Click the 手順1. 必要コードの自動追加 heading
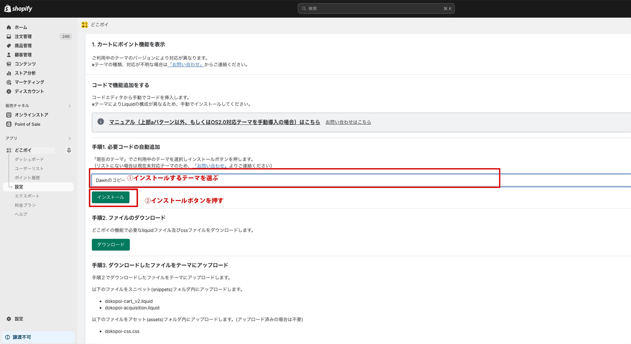The image size is (631, 344). [126, 147]
